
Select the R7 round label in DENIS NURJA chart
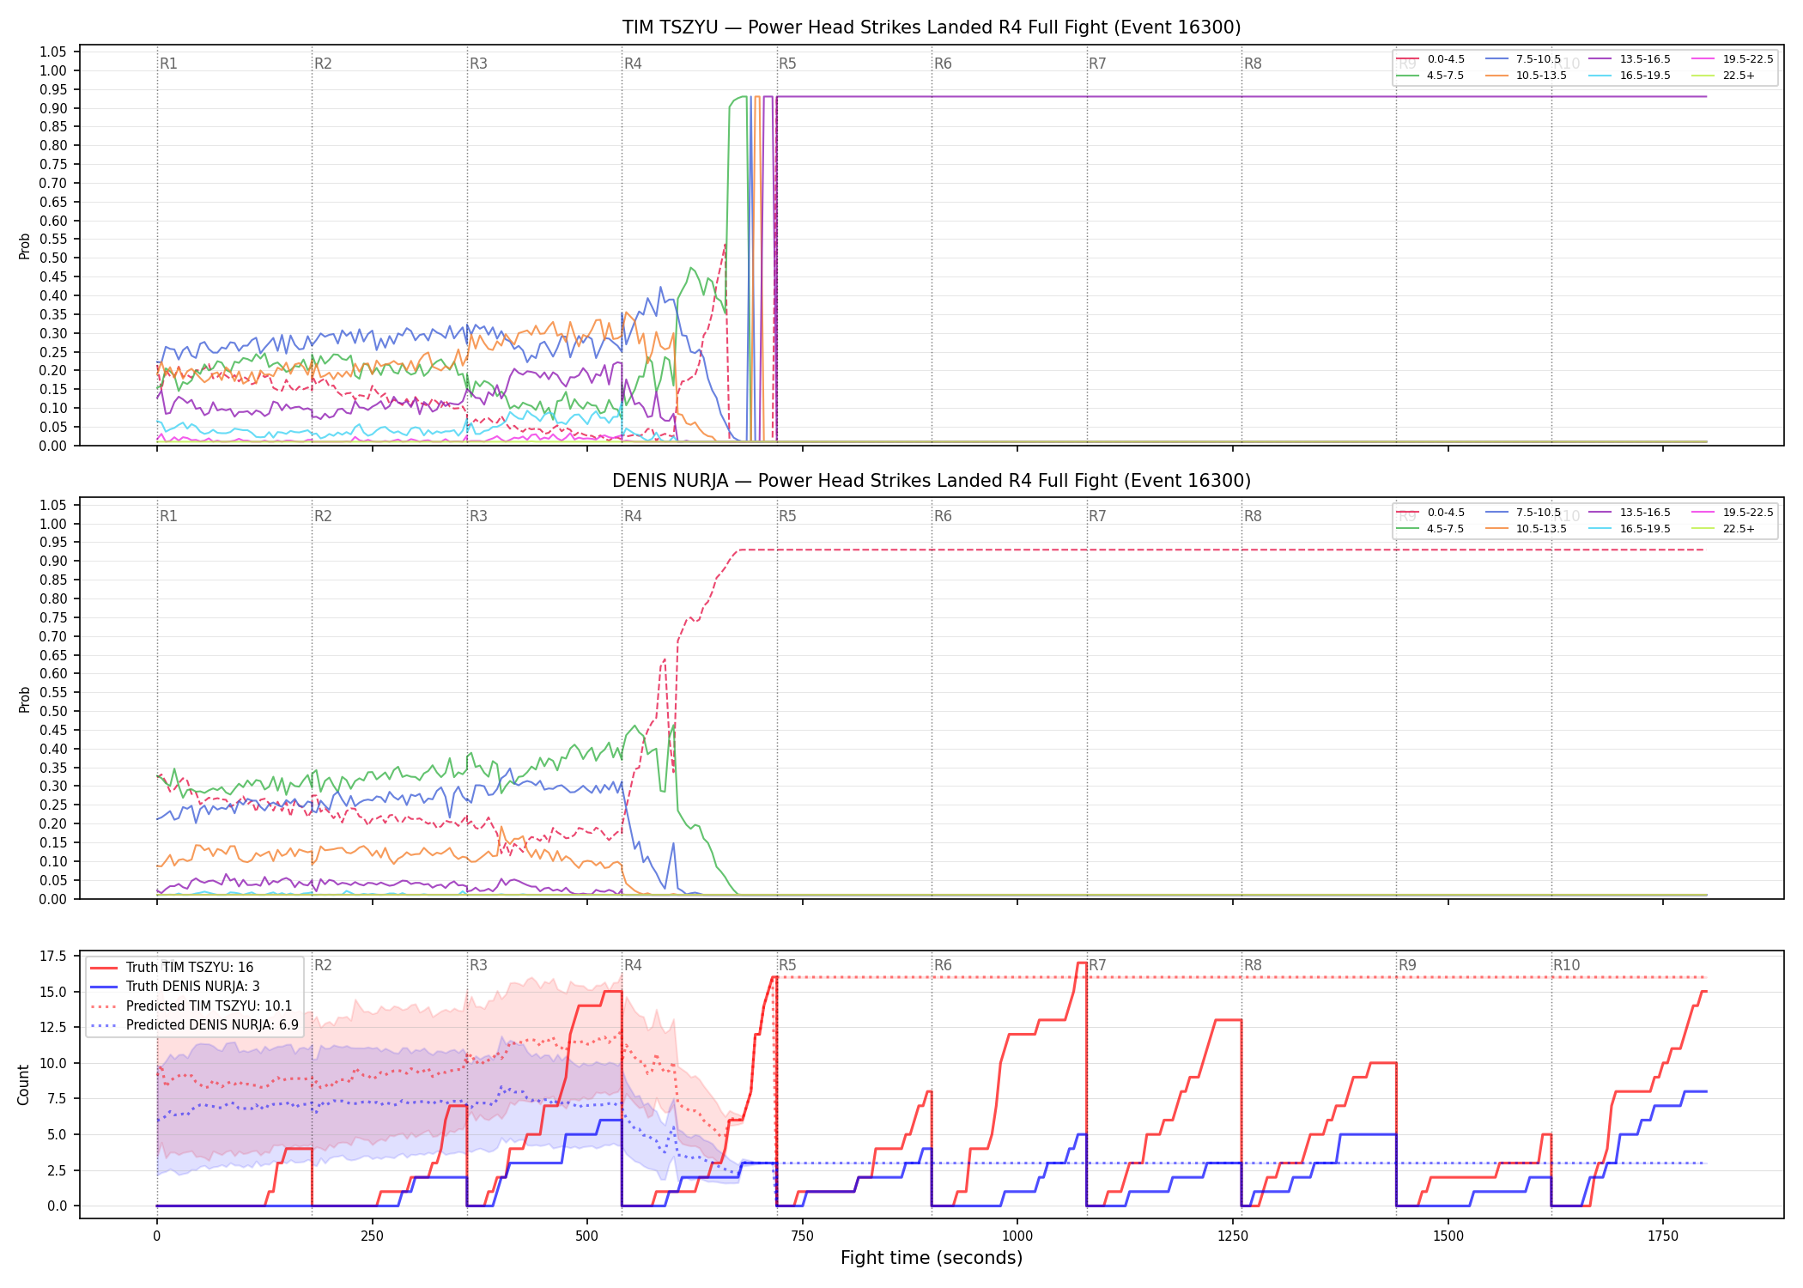1097,516
